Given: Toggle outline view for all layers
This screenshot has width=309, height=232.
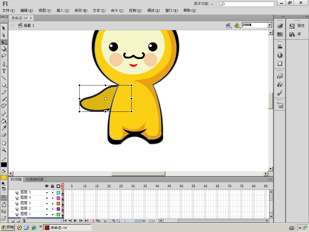Looking at the screenshot, I should coord(58,186).
